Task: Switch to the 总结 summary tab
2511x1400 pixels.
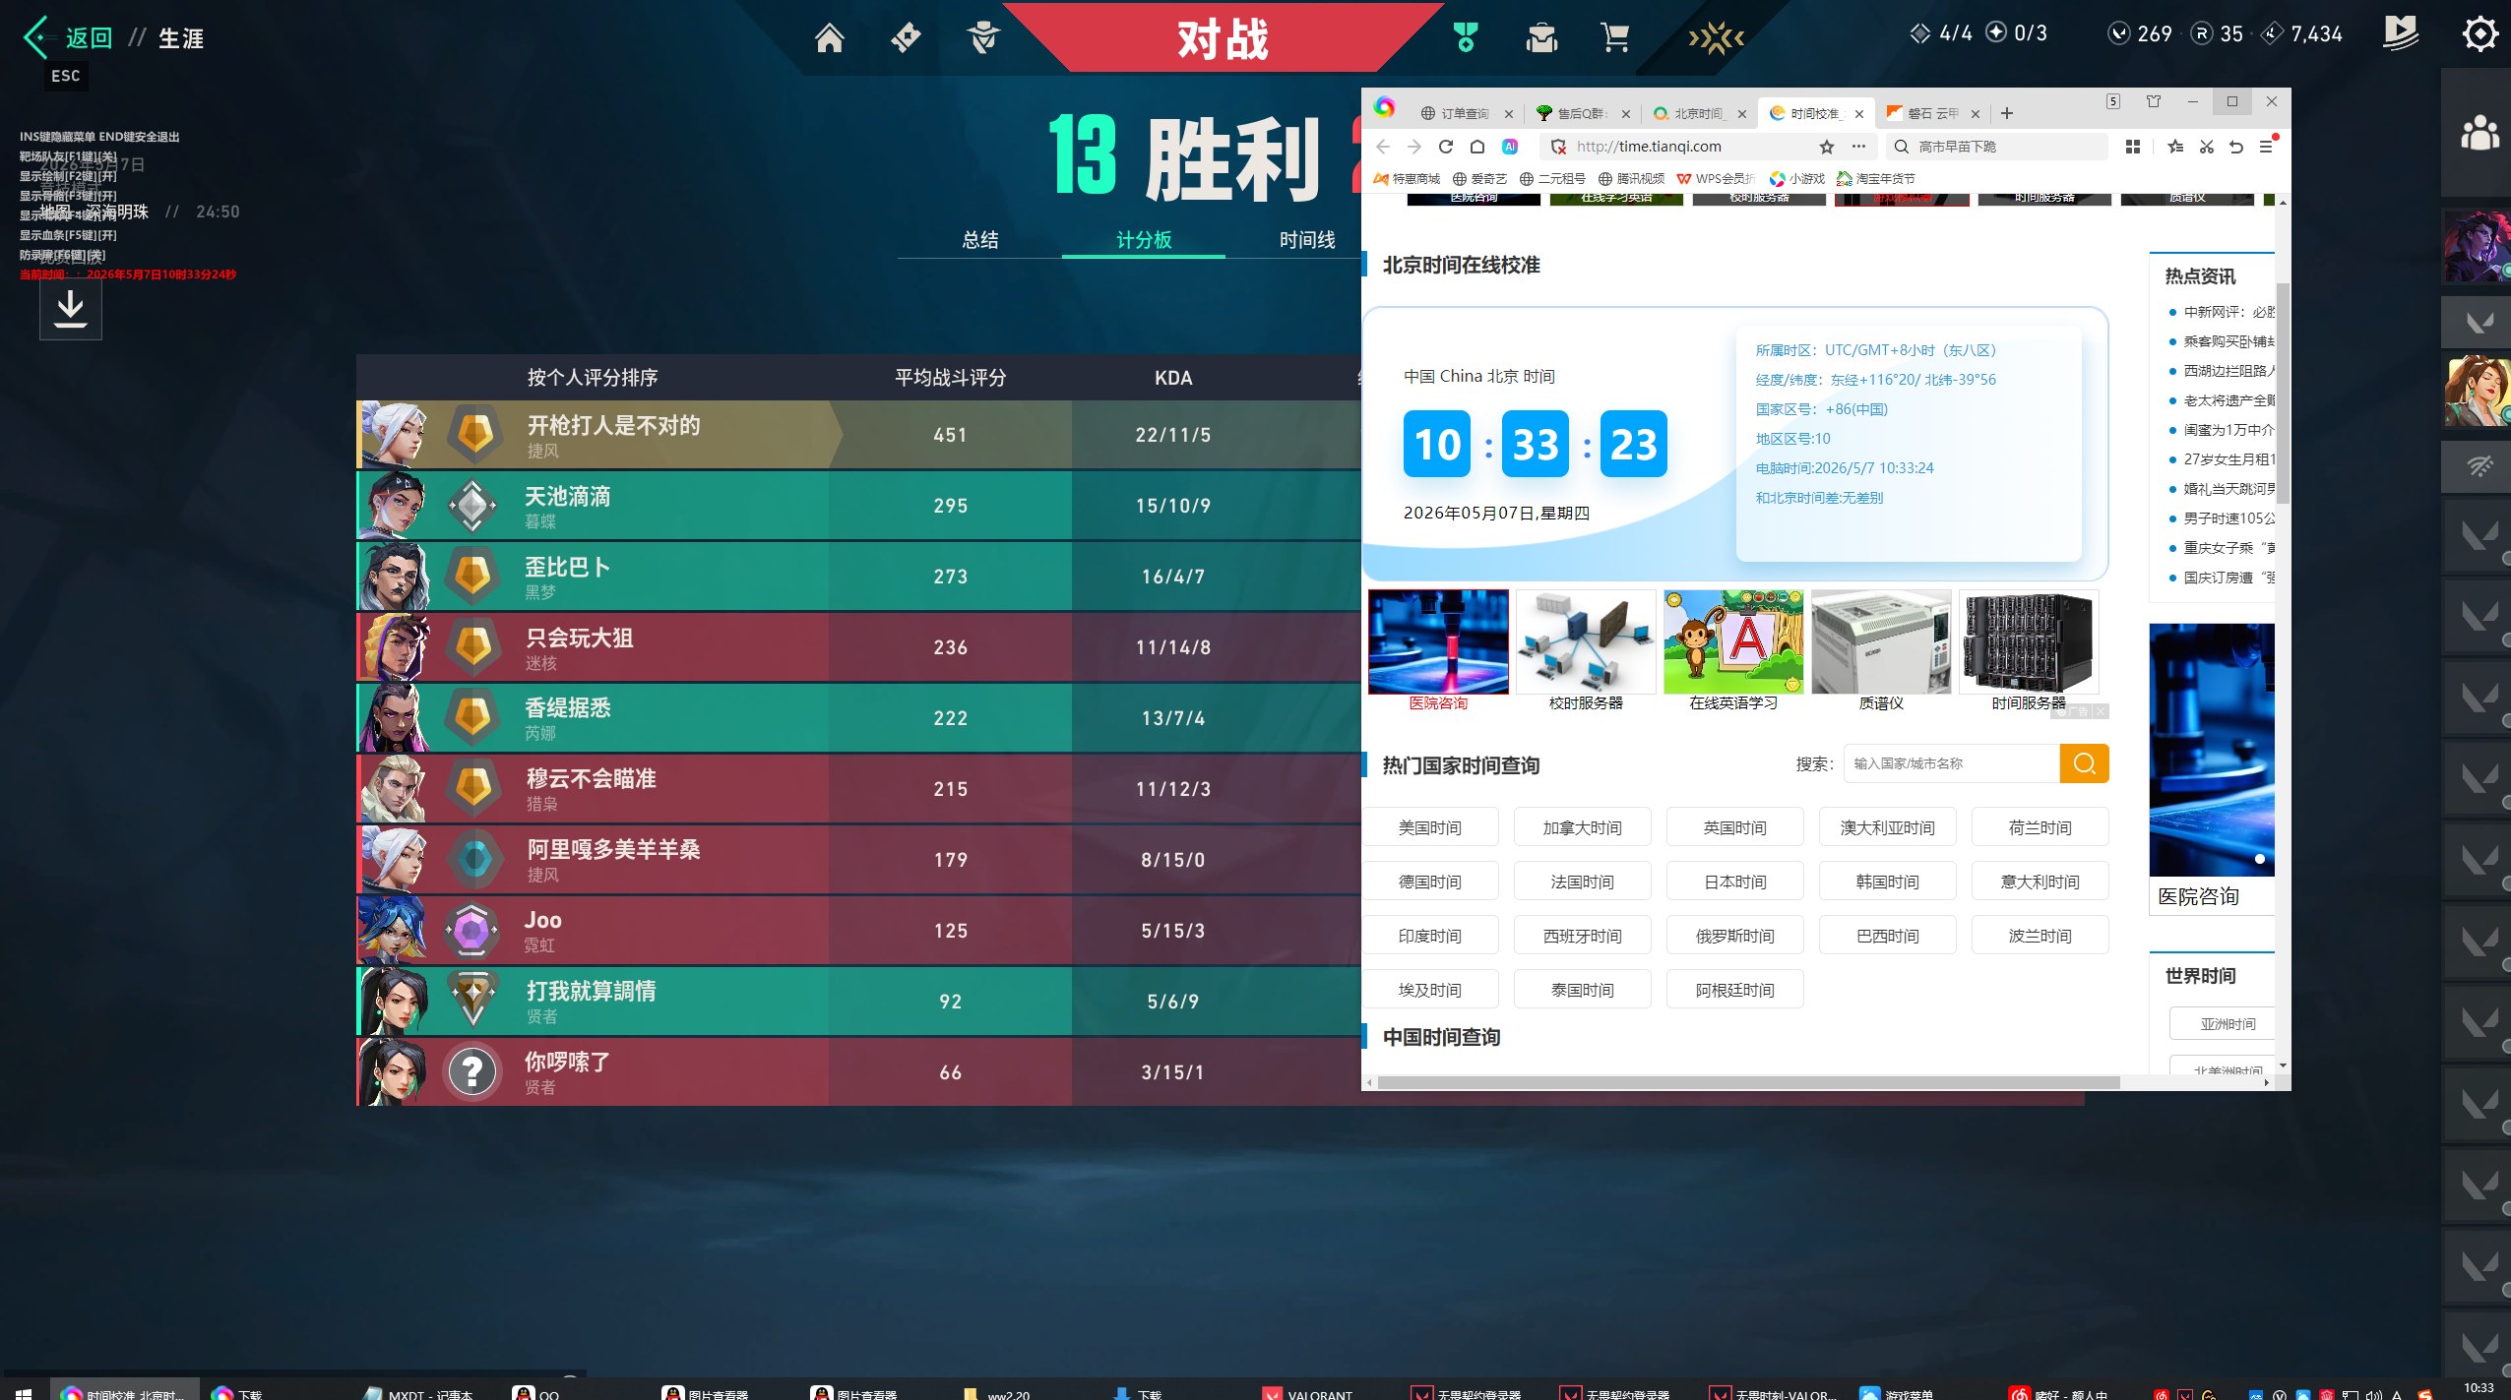Action: [x=979, y=239]
